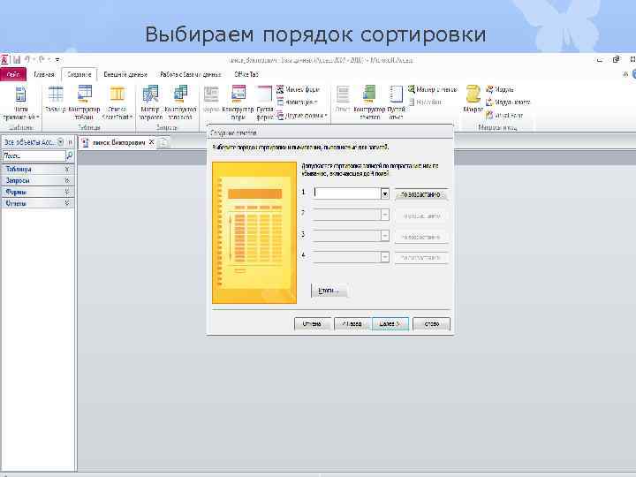Open External Data (Внешние данные) tab

pyautogui.click(x=125, y=74)
